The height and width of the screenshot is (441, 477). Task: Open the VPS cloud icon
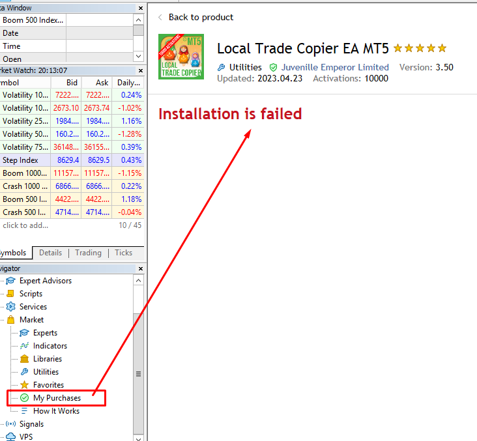10,436
